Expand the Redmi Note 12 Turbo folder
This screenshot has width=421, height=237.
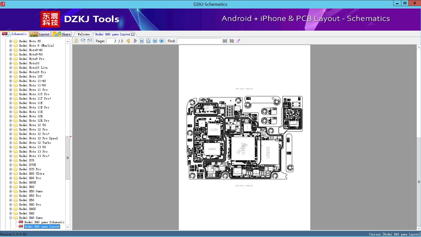[11, 143]
